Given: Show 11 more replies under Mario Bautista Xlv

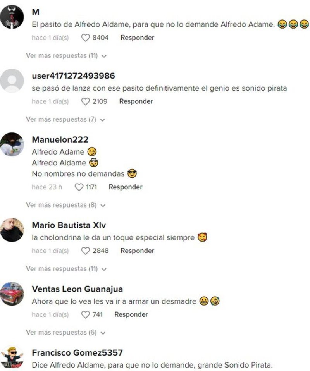Looking at the screenshot, I should pyautogui.click(x=66, y=269).
